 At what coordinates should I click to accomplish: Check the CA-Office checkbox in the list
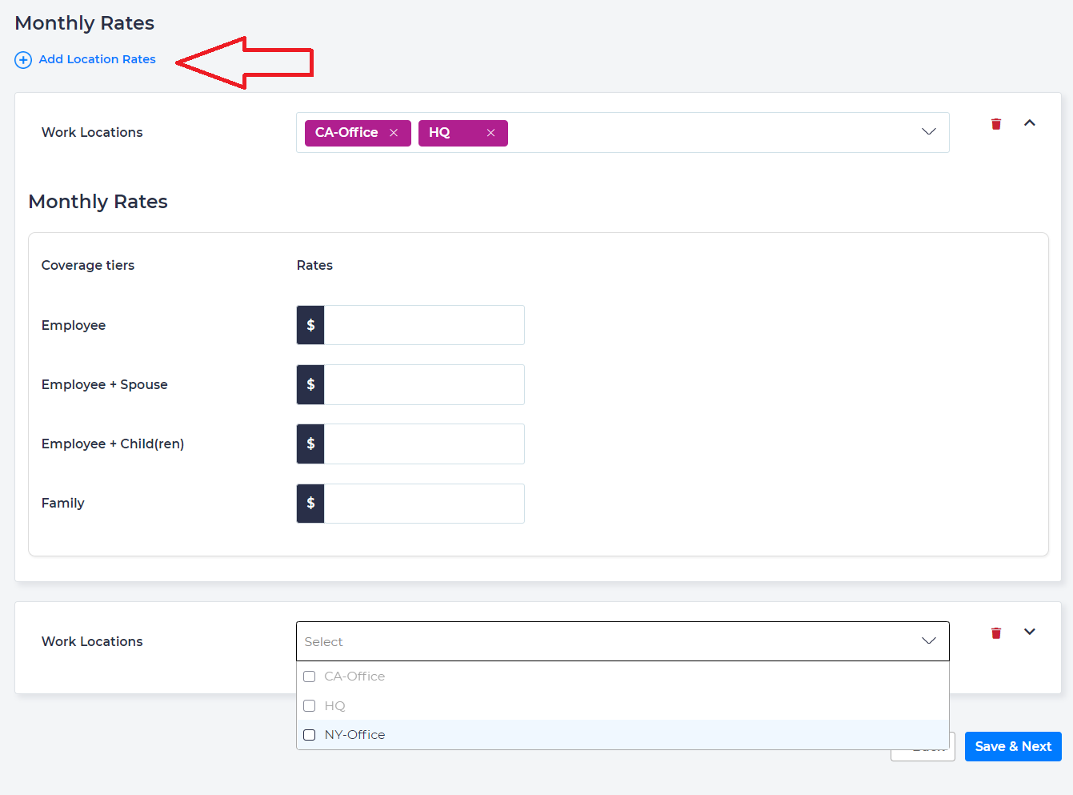click(x=310, y=677)
